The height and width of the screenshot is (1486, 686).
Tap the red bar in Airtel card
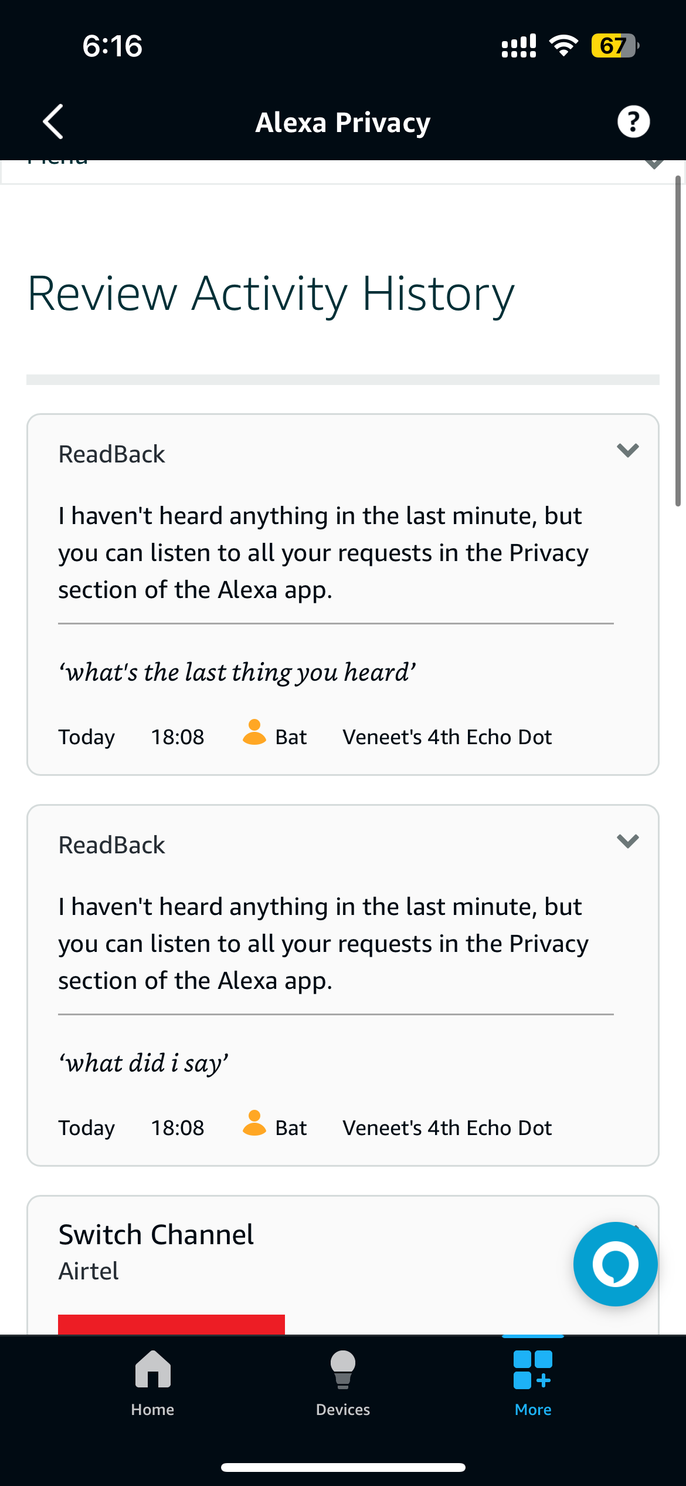pos(171,1324)
